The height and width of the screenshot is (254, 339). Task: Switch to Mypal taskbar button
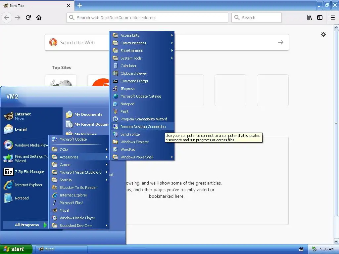coord(61,249)
